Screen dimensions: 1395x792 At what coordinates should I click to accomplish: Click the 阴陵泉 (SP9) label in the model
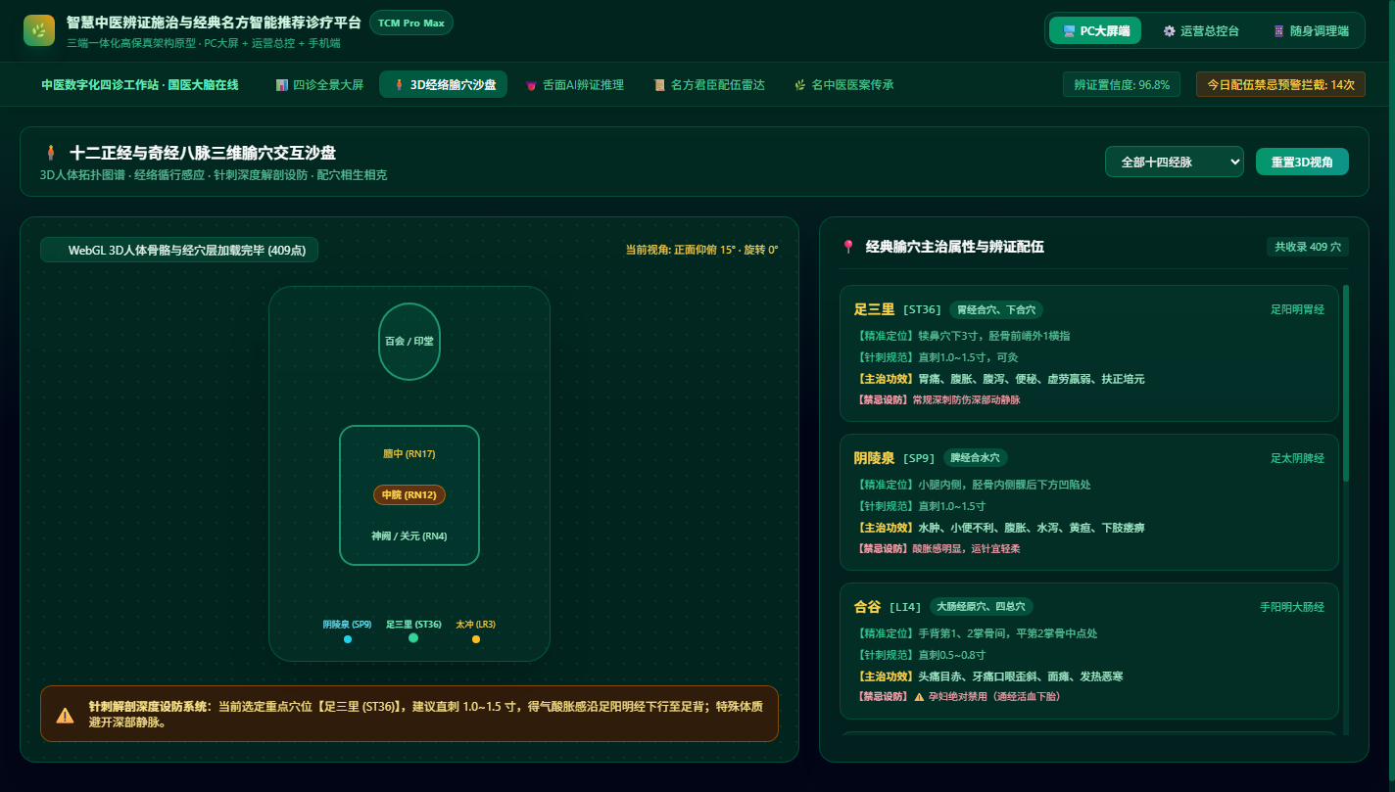(348, 625)
